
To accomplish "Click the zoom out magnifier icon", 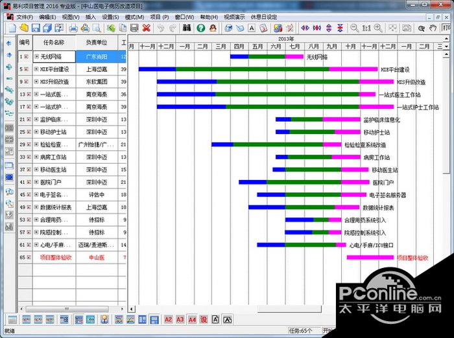I will (354, 28).
